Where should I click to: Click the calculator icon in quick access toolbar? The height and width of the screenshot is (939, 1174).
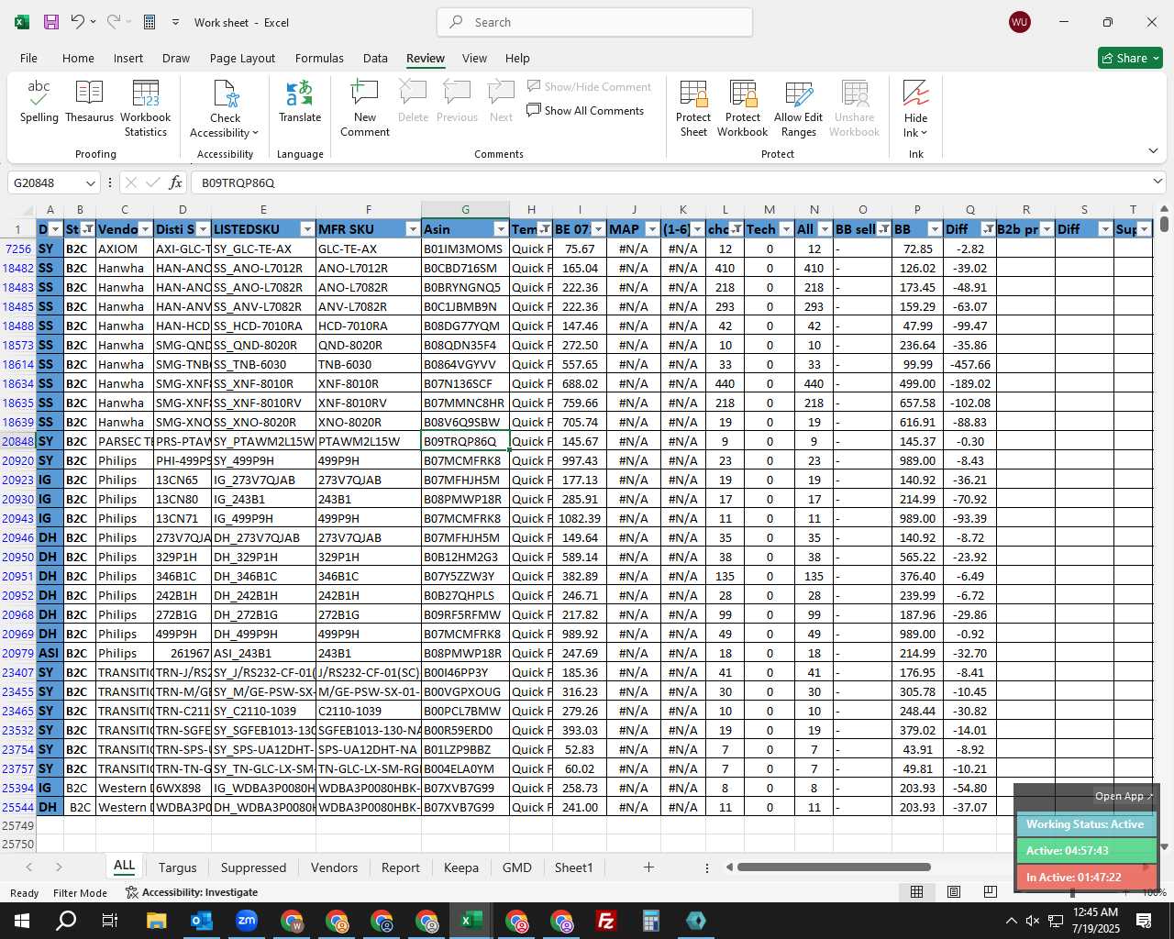coord(150,22)
